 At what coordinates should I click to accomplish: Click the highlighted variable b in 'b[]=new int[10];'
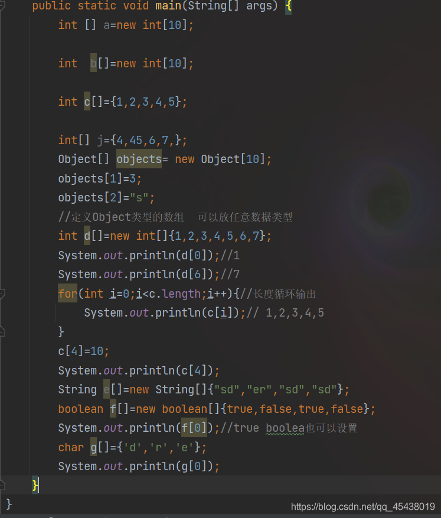tap(93, 63)
